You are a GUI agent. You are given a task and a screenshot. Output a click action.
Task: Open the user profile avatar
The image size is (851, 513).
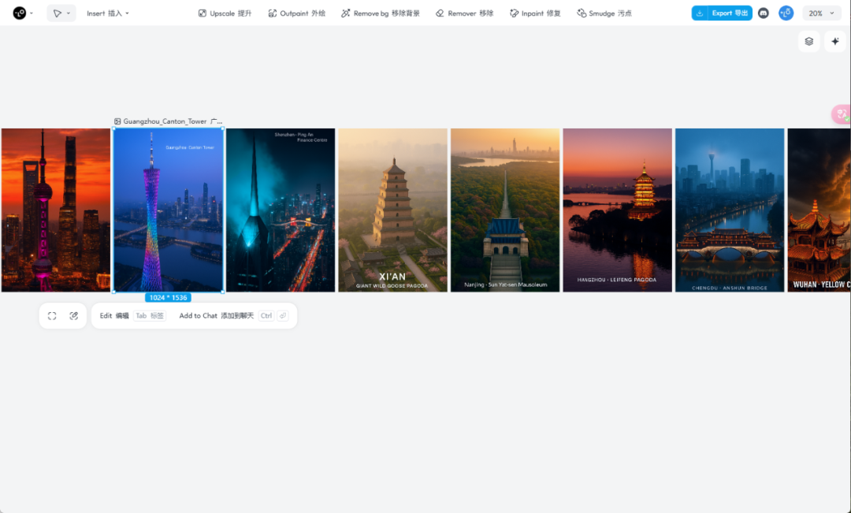point(786,13)
